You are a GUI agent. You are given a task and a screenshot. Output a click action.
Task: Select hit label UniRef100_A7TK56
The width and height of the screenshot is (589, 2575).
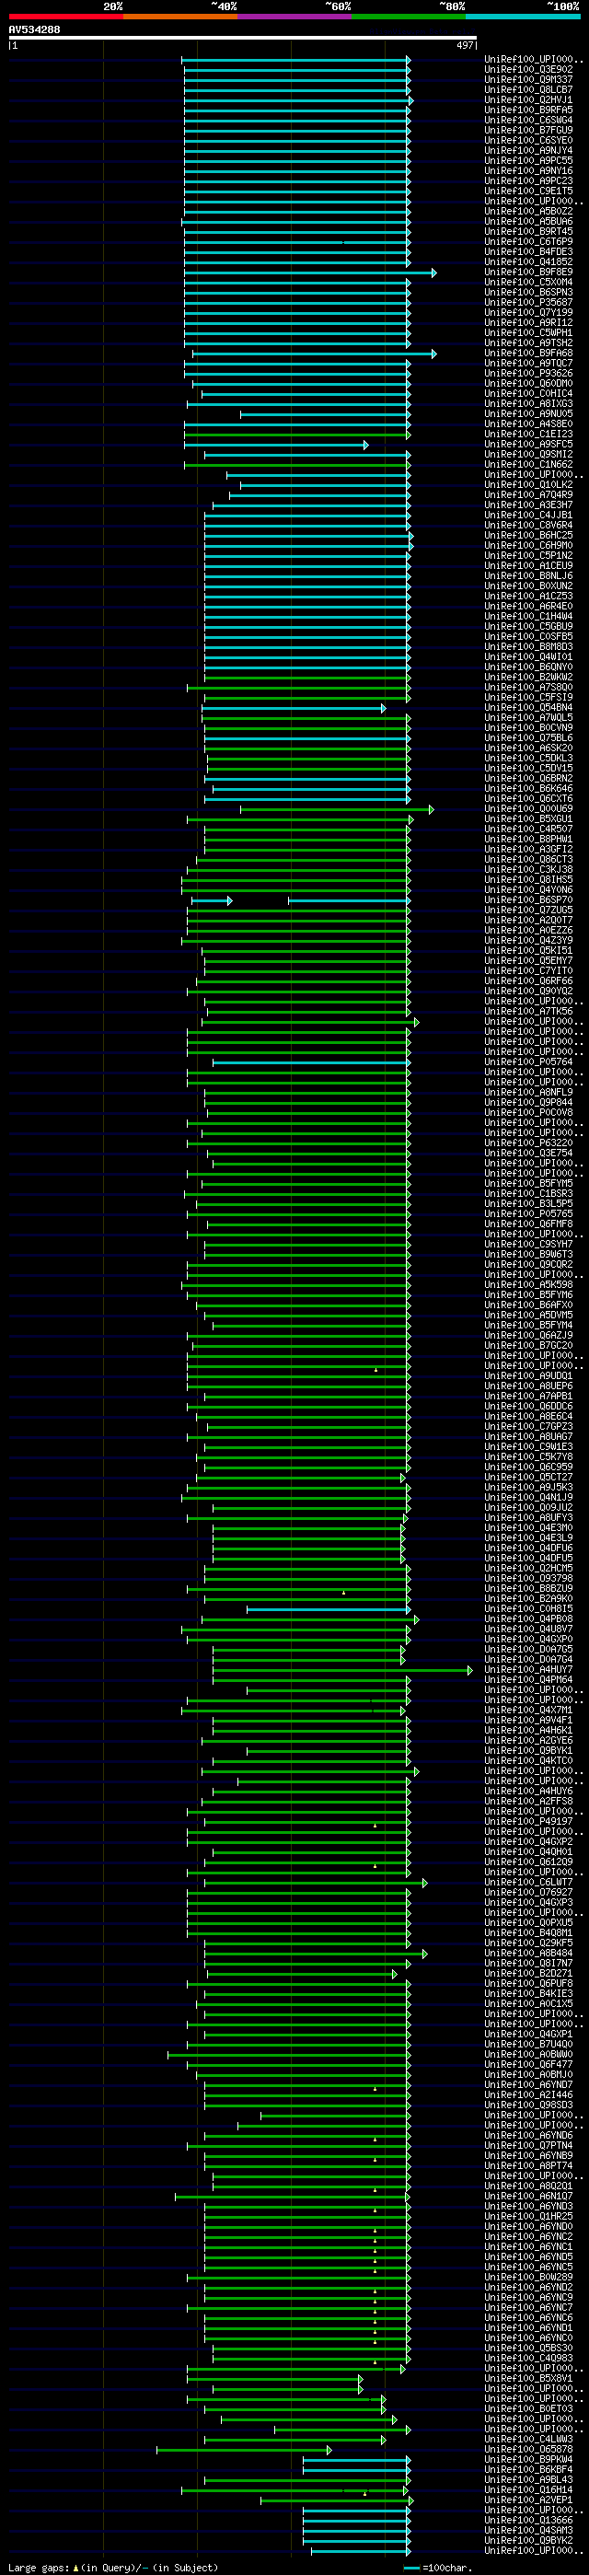click(x=529, y=1012)
